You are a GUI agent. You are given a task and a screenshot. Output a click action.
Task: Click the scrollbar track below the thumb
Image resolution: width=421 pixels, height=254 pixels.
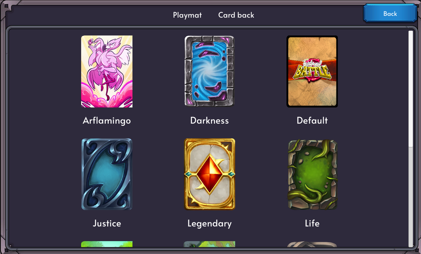(411, 197)
